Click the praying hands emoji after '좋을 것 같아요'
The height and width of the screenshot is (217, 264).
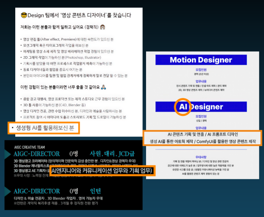103,87
